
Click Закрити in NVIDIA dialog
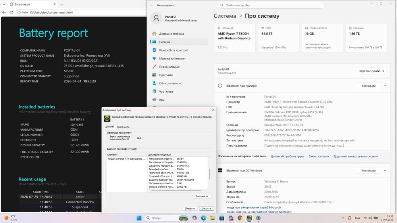point(206,208)
